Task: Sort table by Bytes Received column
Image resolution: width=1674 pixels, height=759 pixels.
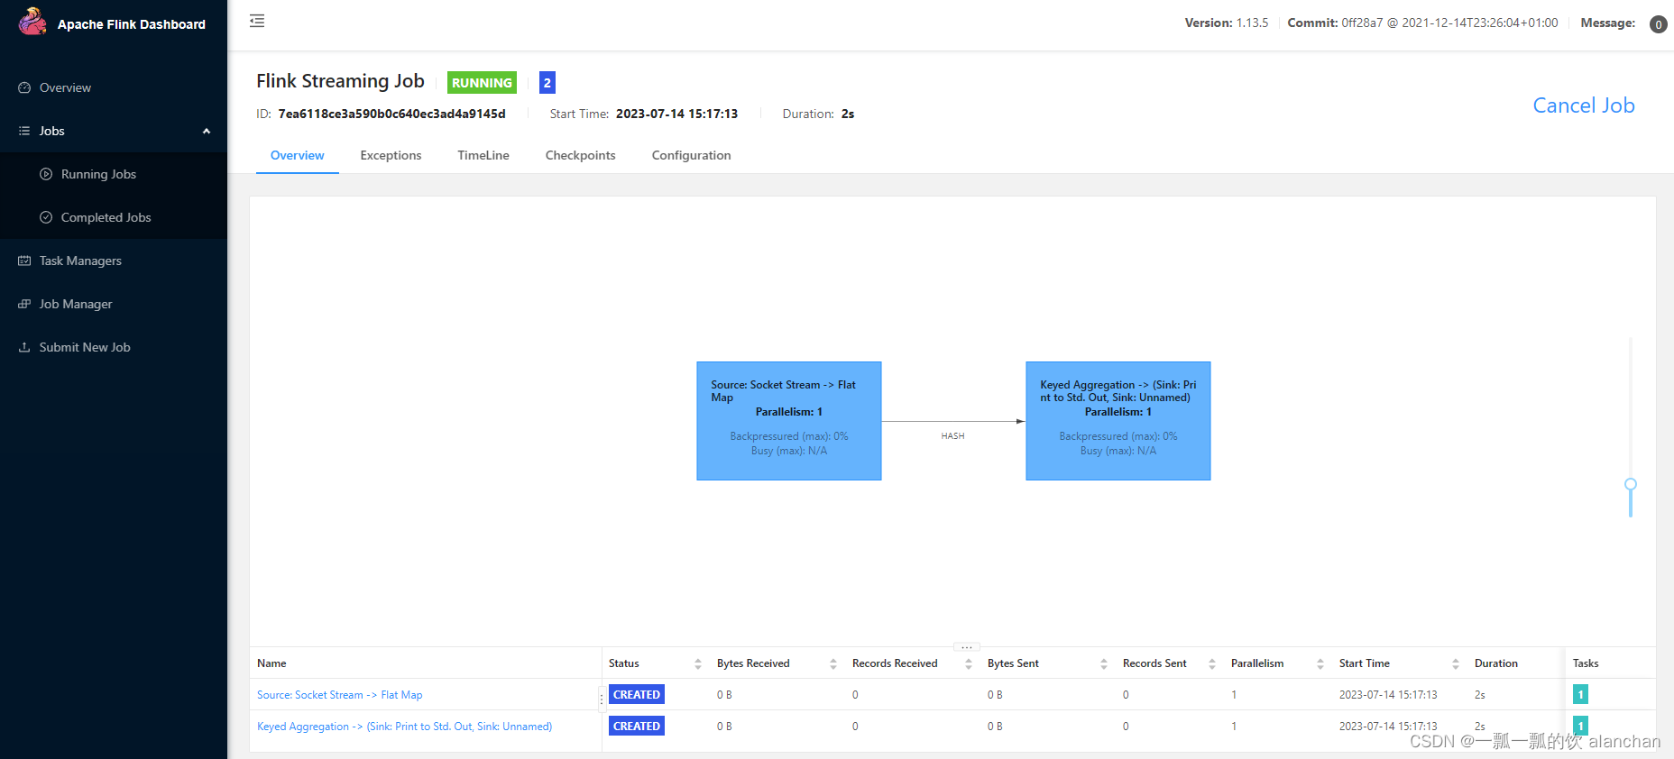Action: point(832,663)
